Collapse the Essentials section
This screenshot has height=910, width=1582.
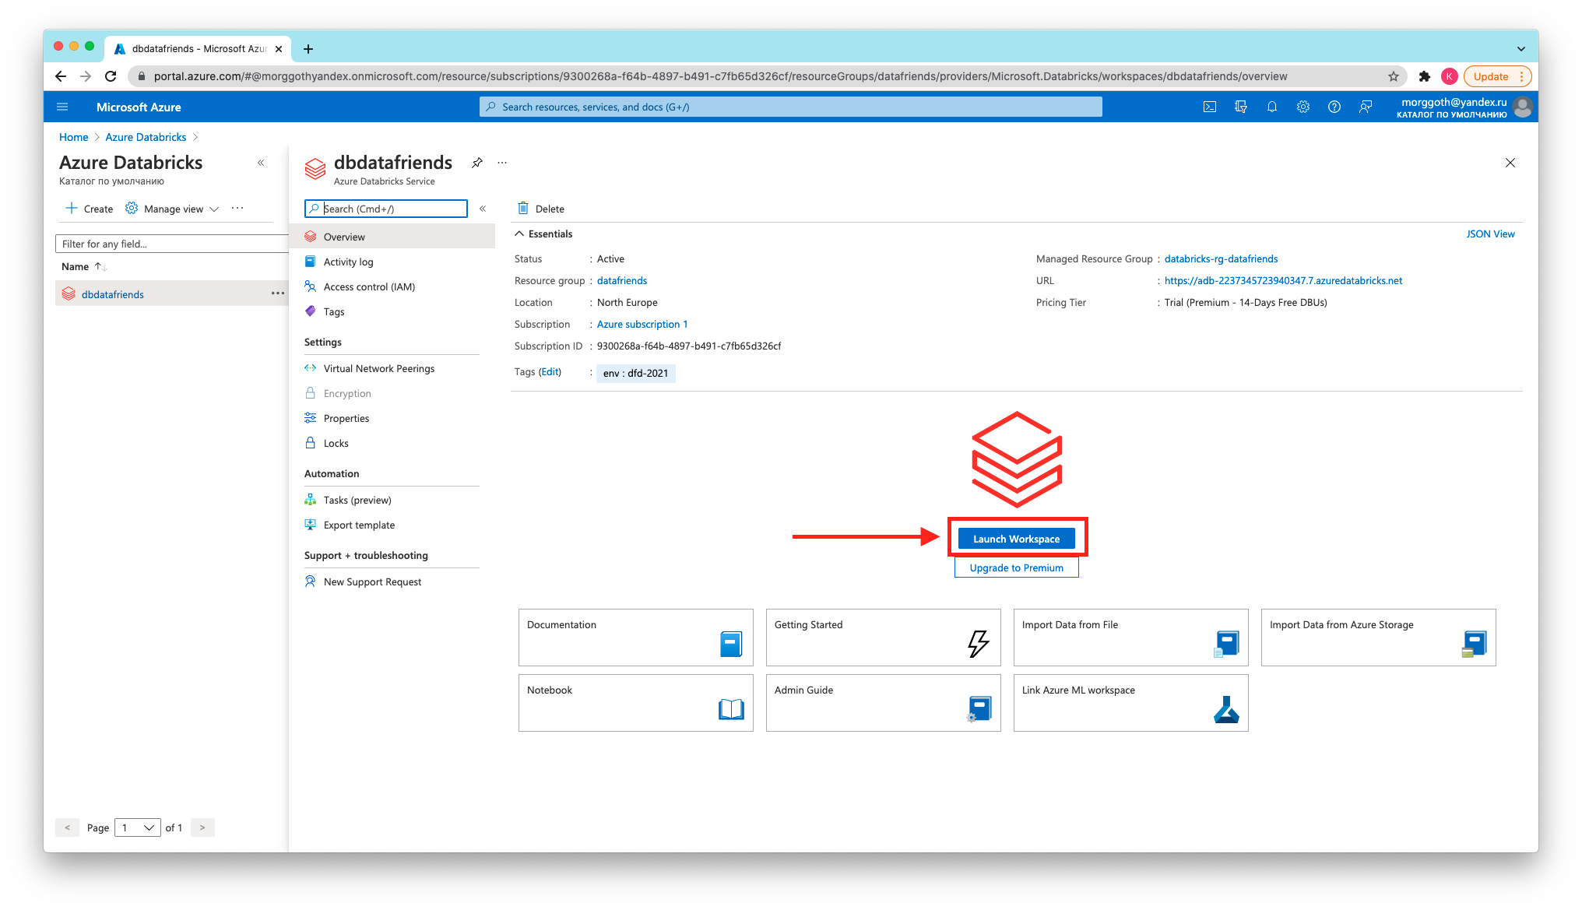coord(543,234)
